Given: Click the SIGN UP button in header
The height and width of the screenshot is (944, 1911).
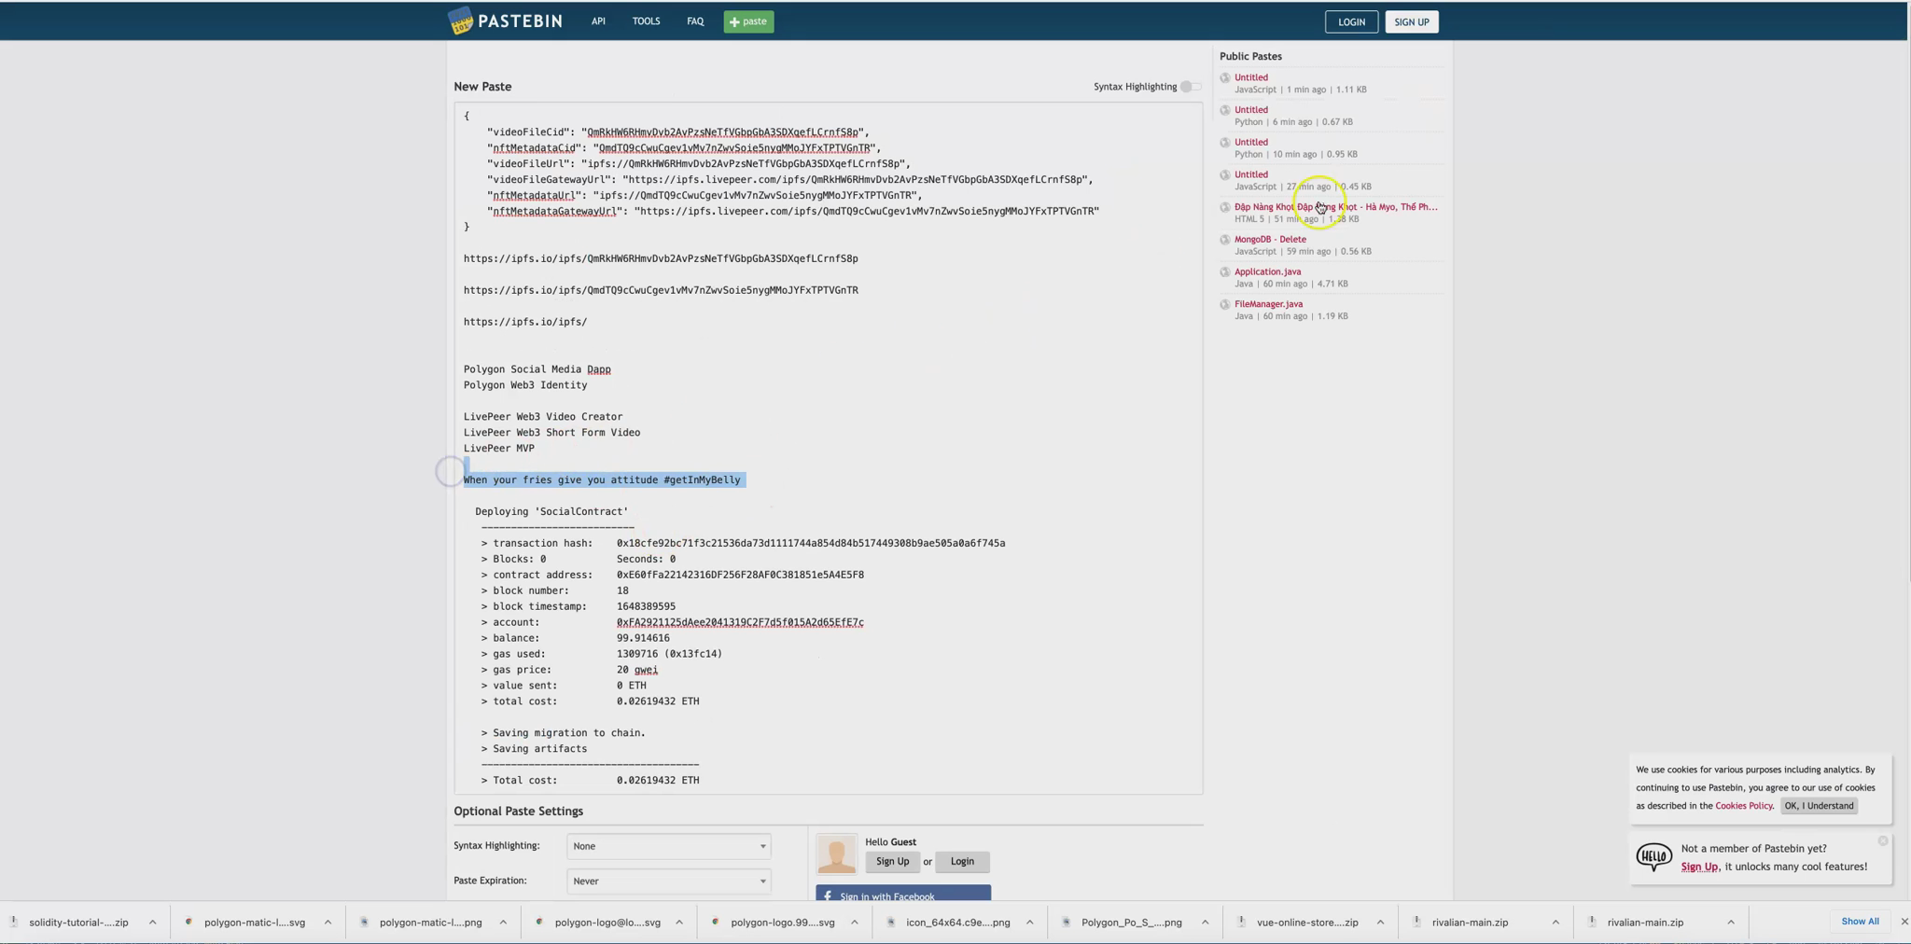Looking at the screenshot, I should (1412, 22).
